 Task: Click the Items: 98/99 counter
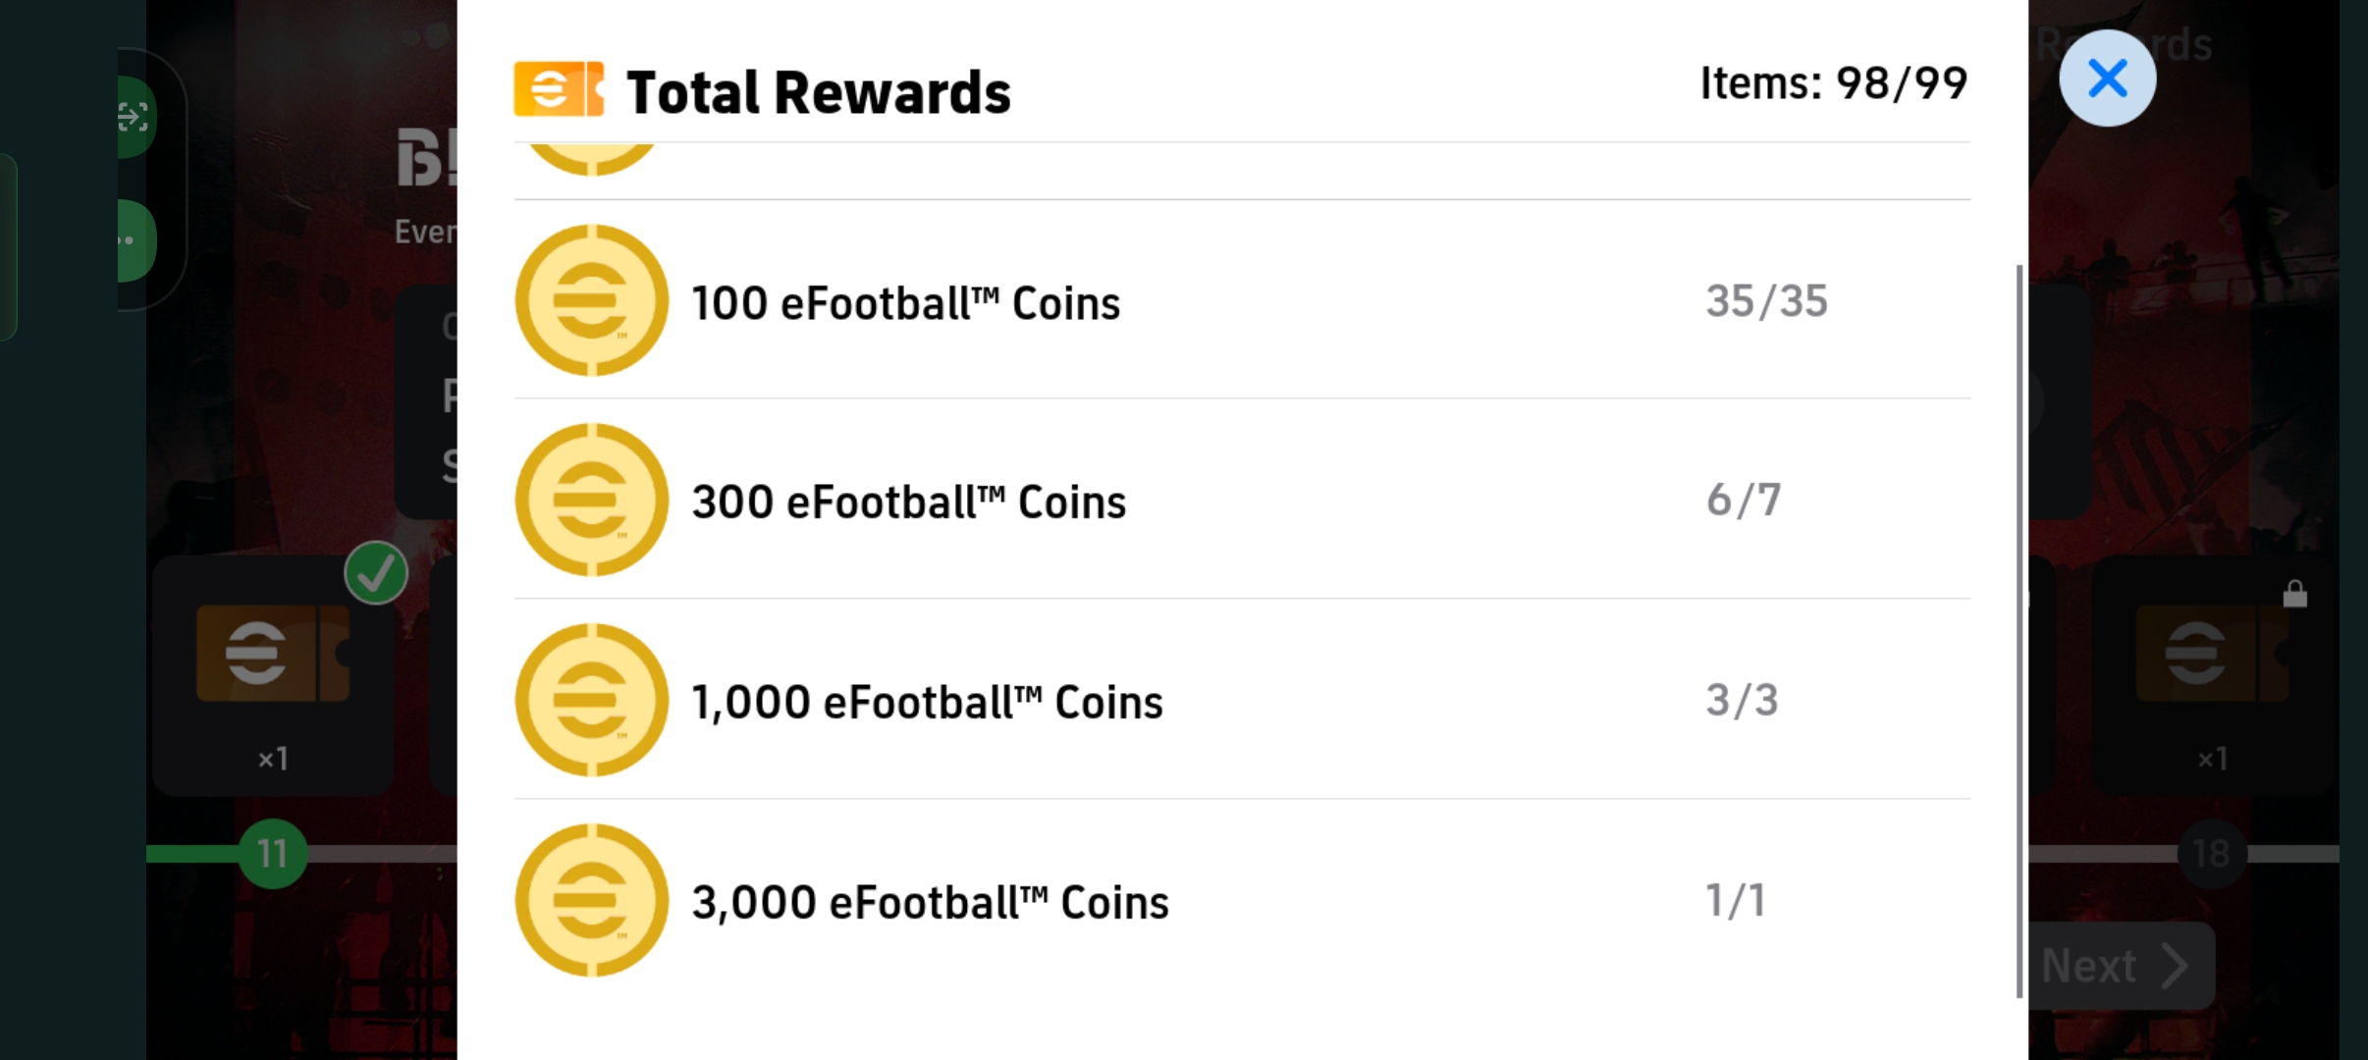[x=1833, y=83]
